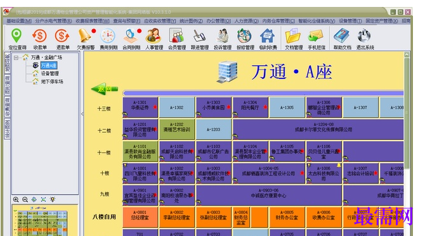Open the 人力资源(Q) menu

pyautogui.click(x=246, y=21)
